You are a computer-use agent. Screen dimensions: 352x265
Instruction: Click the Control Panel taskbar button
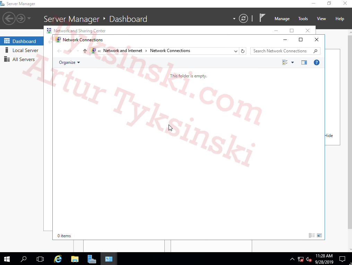coord(109,259)
